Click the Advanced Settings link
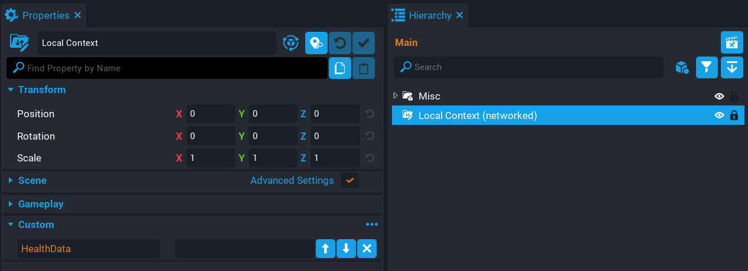The image size is (748, 271). pos(292,180)
